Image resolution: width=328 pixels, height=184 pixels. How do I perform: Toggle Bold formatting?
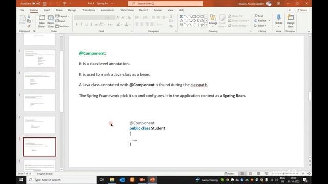77,25
